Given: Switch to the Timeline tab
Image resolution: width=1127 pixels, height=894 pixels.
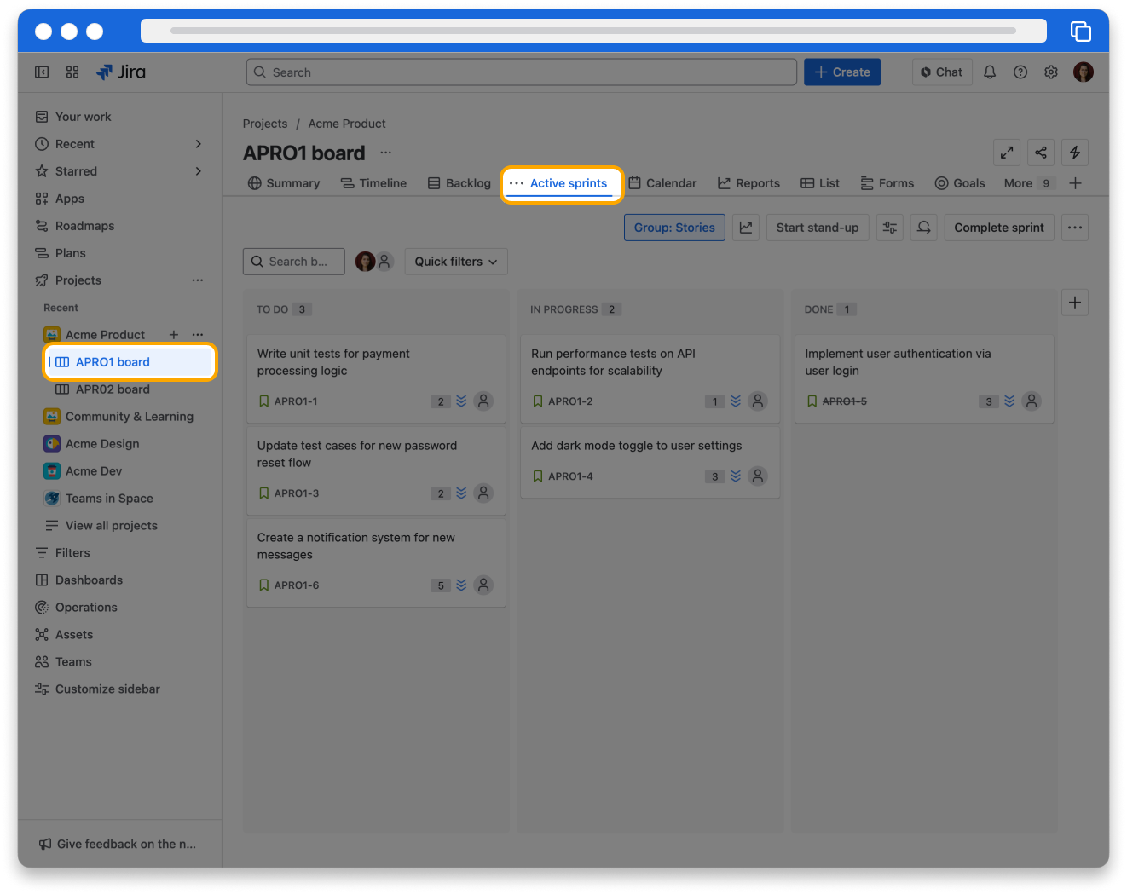Looking at the screenshot, I should pos(373,183).
